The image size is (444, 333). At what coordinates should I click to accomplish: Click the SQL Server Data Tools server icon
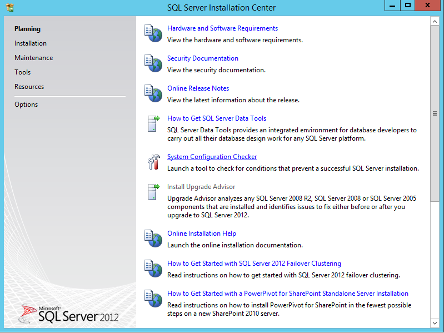(x=153, y=123)
